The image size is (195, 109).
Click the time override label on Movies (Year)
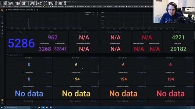pos(190,58)
